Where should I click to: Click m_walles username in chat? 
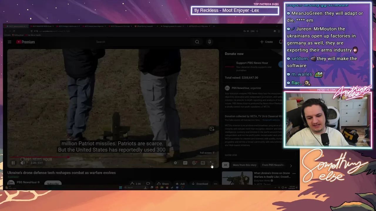[x=302, y=74]
